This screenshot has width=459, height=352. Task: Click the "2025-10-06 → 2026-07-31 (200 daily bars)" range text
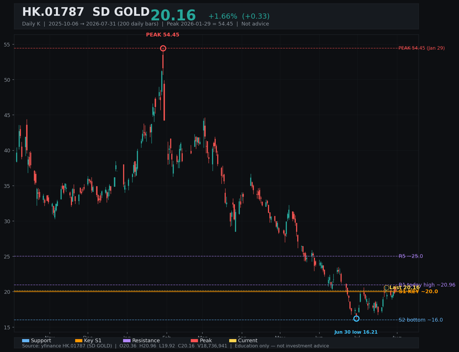[x=104, y=24]
